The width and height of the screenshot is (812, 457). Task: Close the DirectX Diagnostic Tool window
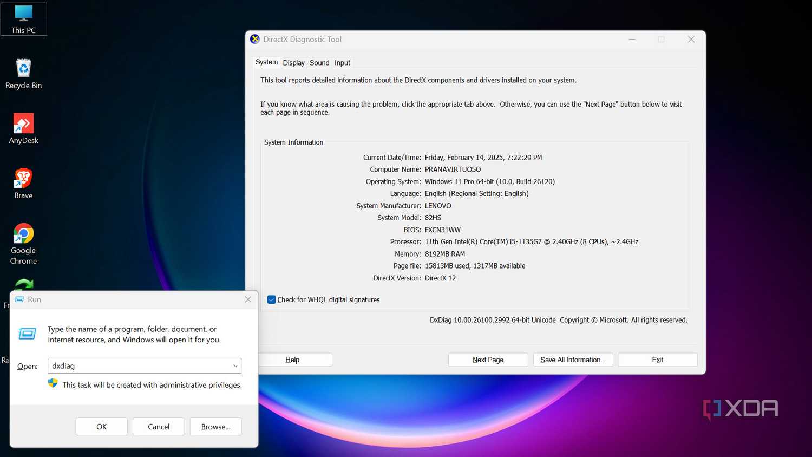click(691, 40)
